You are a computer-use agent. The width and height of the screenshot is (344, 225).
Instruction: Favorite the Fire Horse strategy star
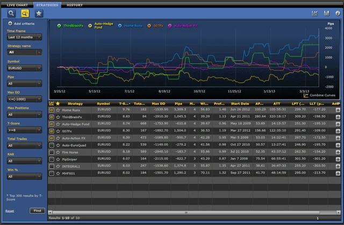58,152
